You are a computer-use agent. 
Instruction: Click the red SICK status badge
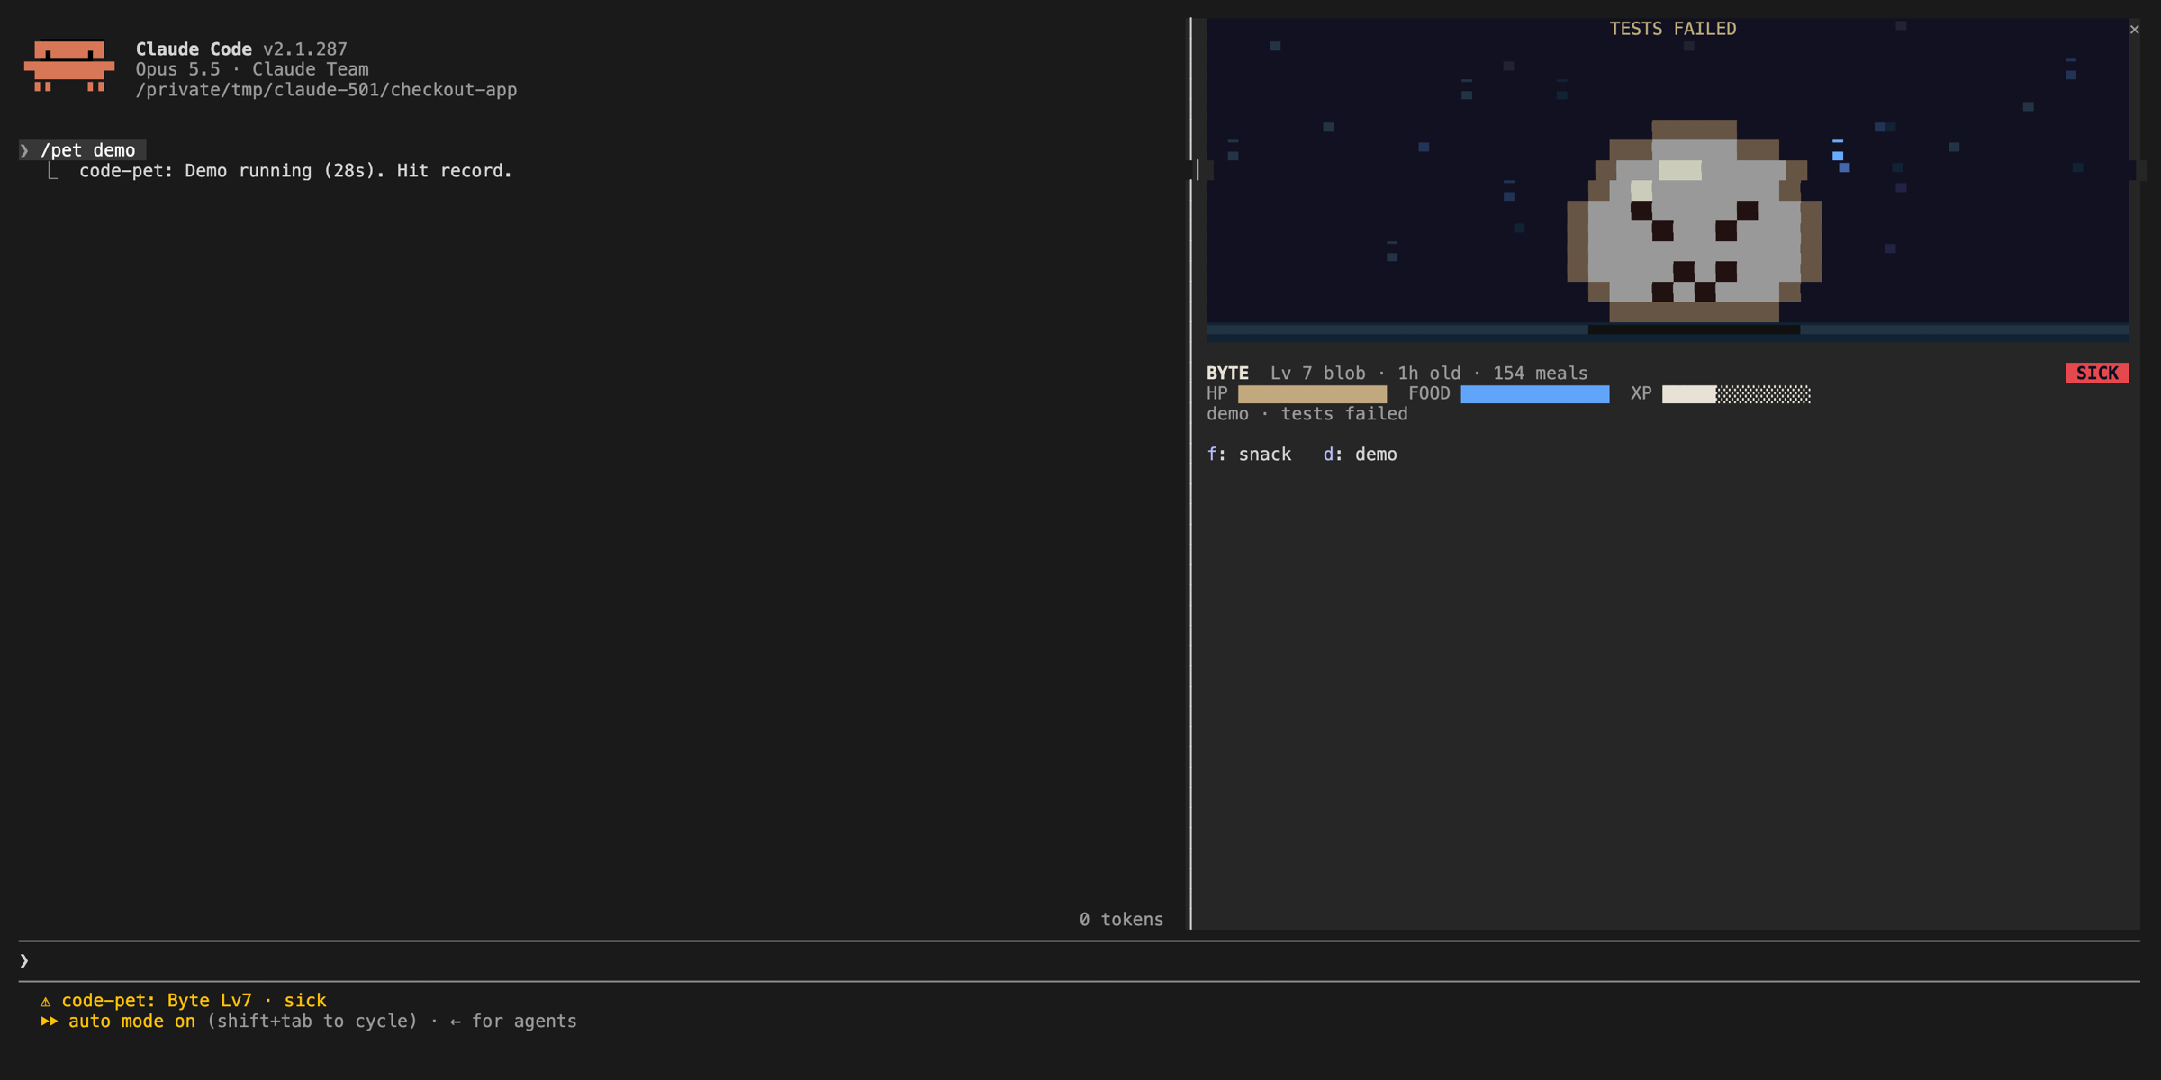pyautogui.click(x=2096, y=373)
